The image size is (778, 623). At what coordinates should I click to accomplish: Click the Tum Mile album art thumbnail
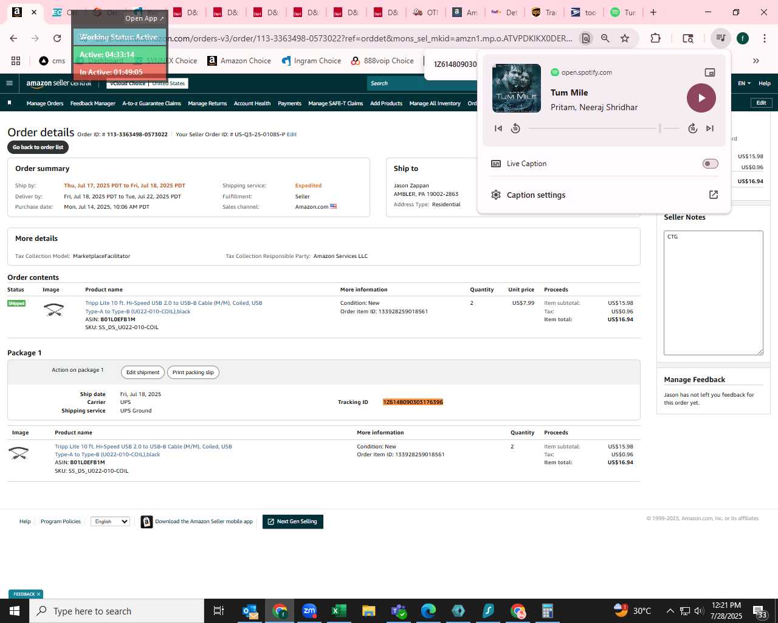coord(517,88)
